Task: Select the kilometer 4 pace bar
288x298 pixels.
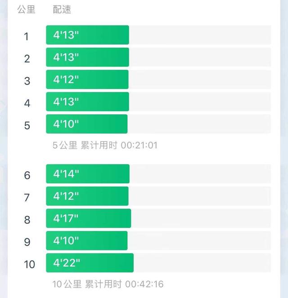Action: pos(87,102)
